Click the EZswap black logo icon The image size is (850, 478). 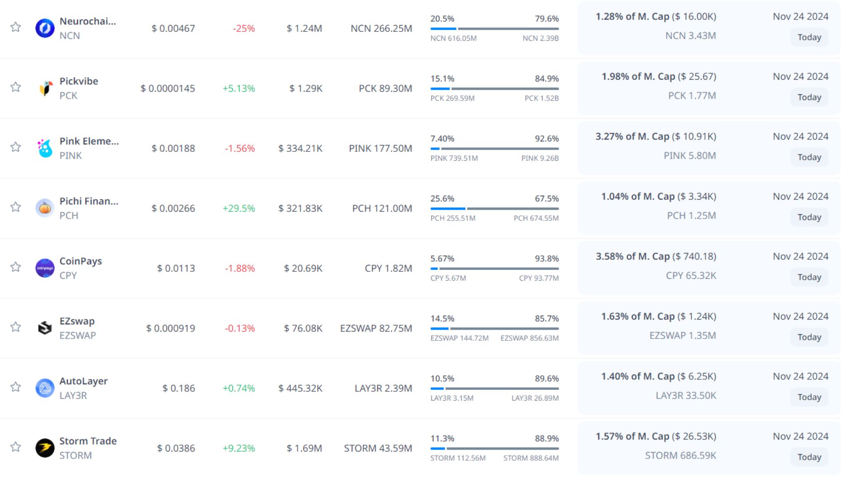(45, 328)
